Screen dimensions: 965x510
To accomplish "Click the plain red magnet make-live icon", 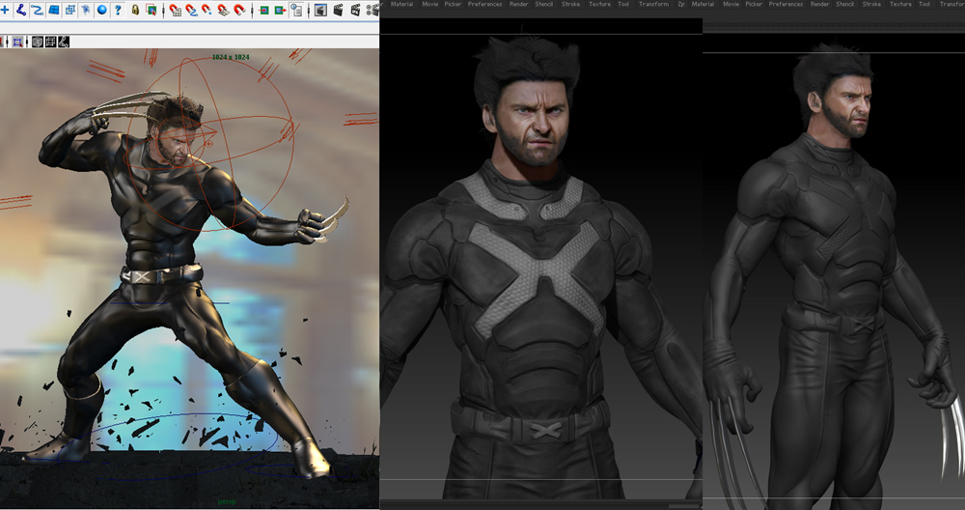I will coord(239,10).
